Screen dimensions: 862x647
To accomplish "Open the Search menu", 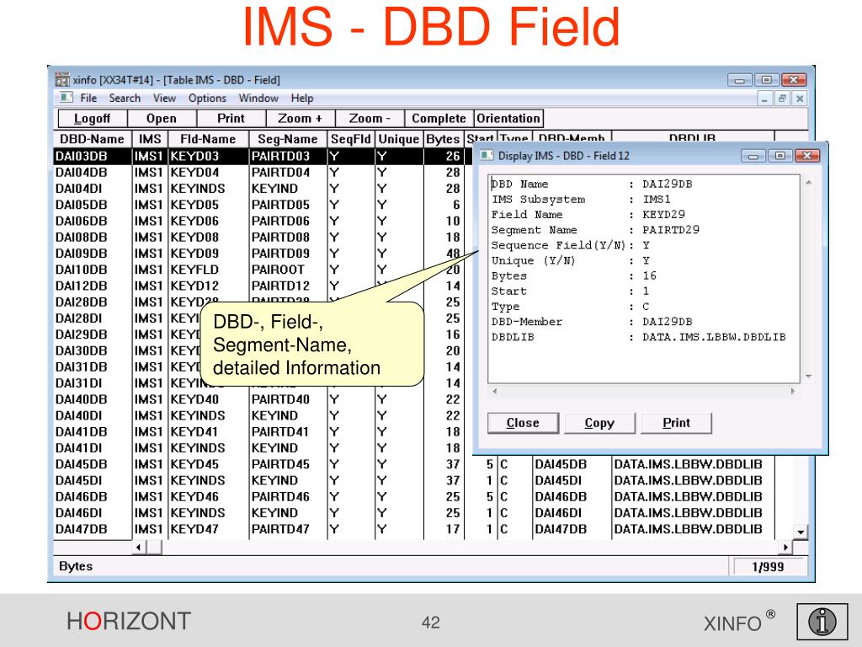I will (x=125, y=98).
